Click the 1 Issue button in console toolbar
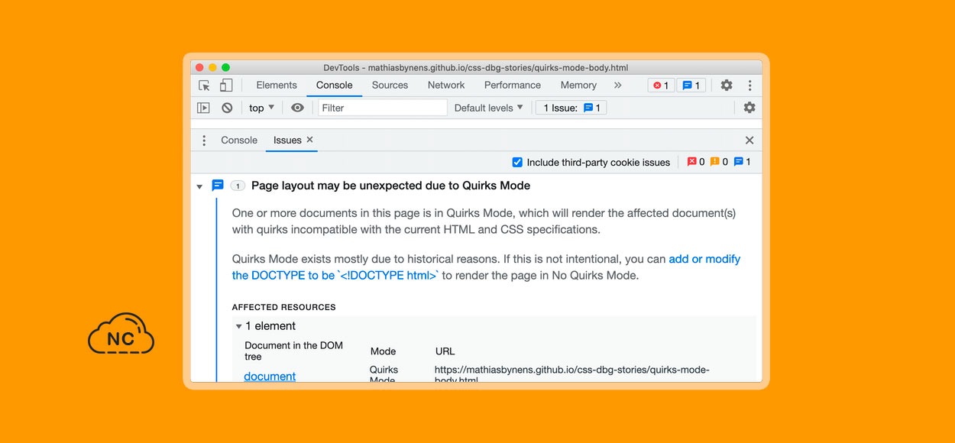This screenshot has width=955, height=443. click(571, 108)
